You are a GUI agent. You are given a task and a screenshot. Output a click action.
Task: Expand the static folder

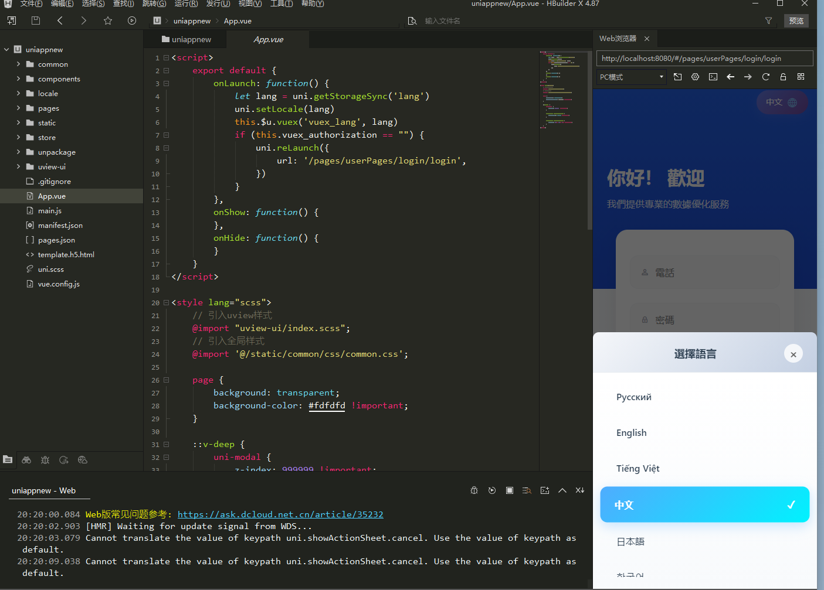(18, 122)
